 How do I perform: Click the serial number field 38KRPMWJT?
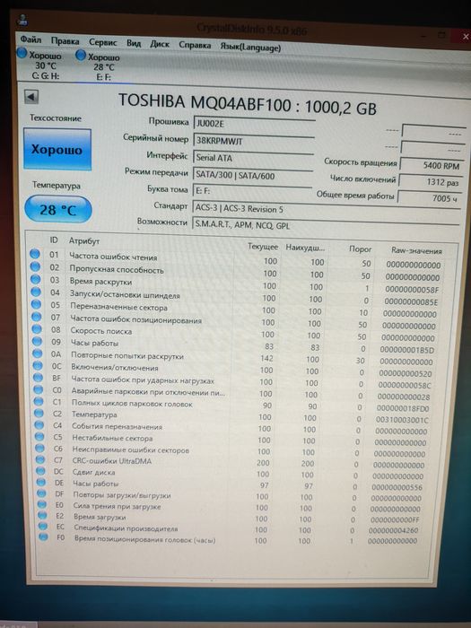[x=253, y=141]
